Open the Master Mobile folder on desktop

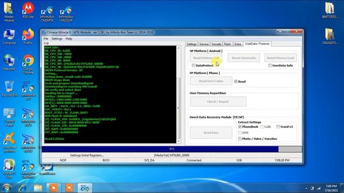pos(9,12)
